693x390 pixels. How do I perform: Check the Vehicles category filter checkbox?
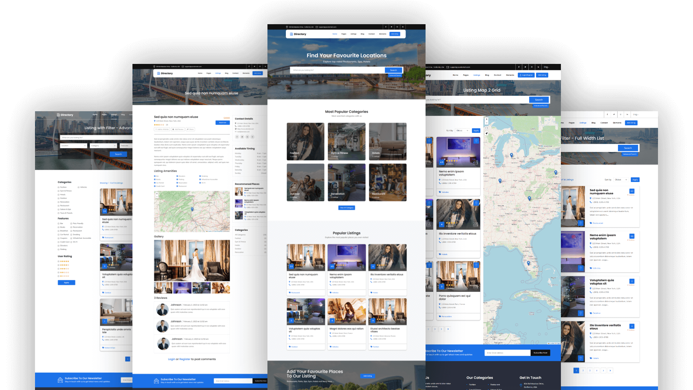click(x=78, y=187)
